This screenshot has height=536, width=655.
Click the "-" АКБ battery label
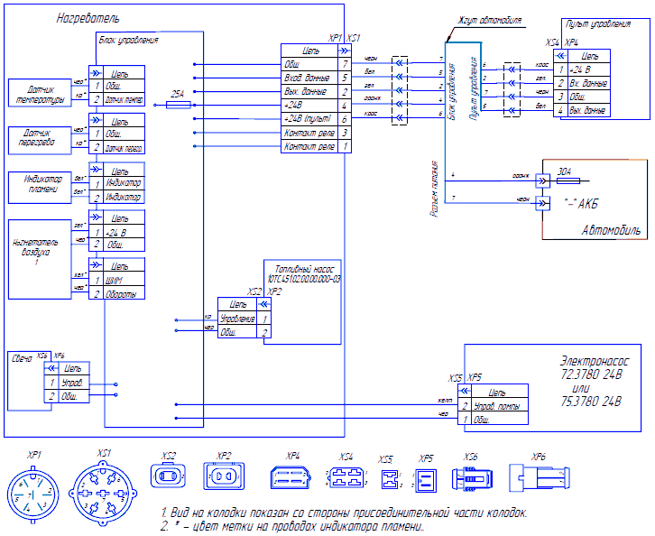[x=581, y=204]
